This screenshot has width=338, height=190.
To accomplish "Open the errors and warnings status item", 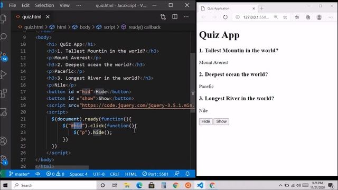I will (55, 174).
